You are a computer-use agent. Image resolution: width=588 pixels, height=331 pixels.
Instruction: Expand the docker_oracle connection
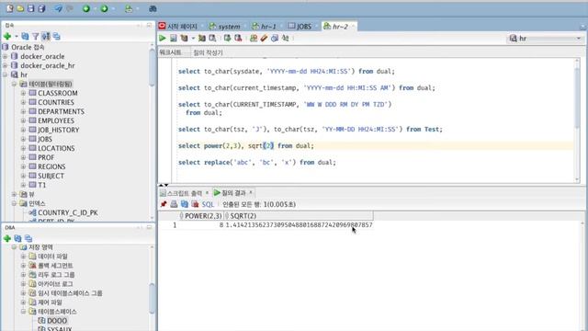(x=6, y=56)
